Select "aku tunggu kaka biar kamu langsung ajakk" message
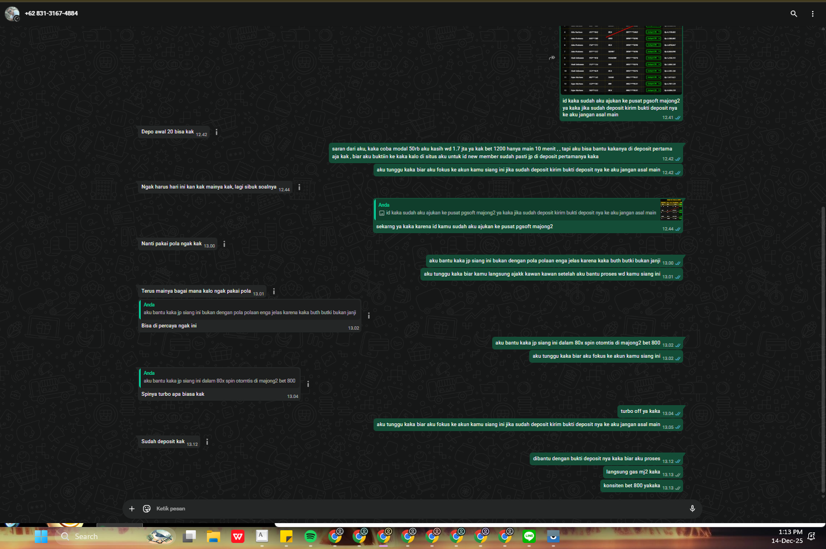826x549 pixels. (x=552, y=274)
